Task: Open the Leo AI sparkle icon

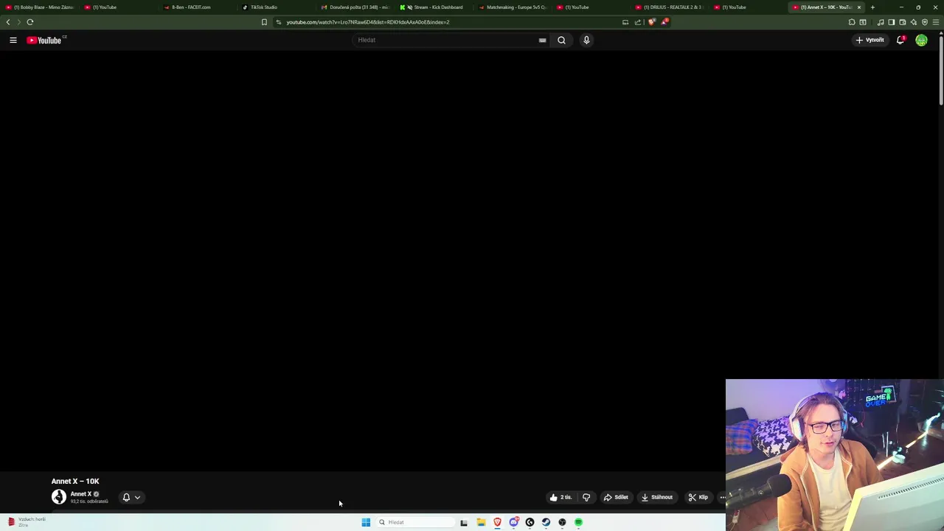Action: click(914, 22)
